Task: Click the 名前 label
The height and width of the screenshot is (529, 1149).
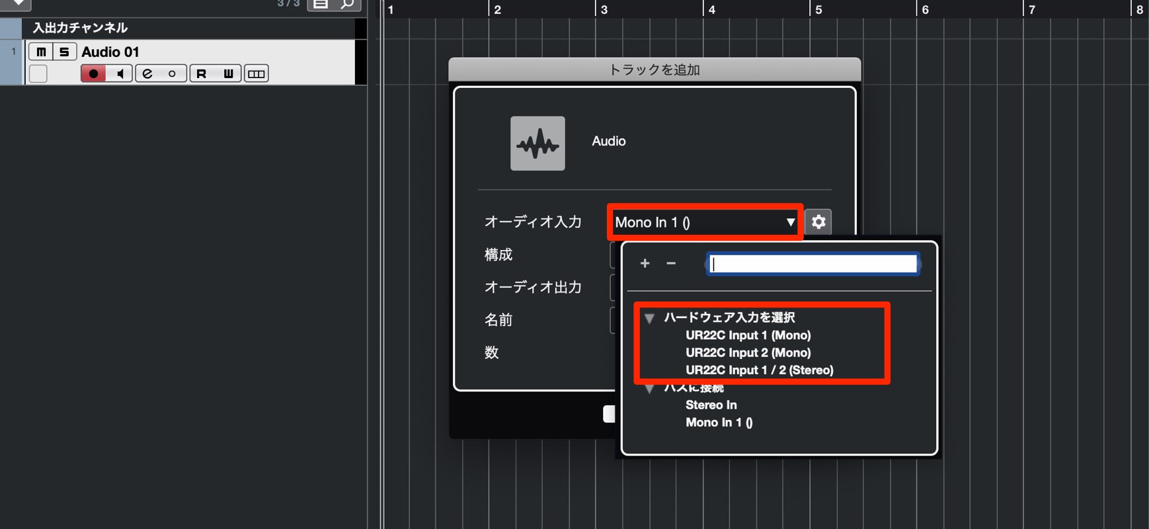Action: [498, 320]
